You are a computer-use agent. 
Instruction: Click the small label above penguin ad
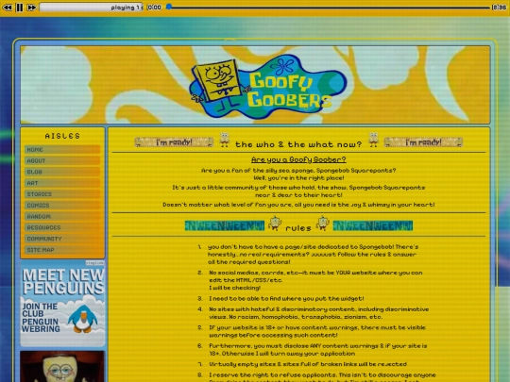coord(95,262)
